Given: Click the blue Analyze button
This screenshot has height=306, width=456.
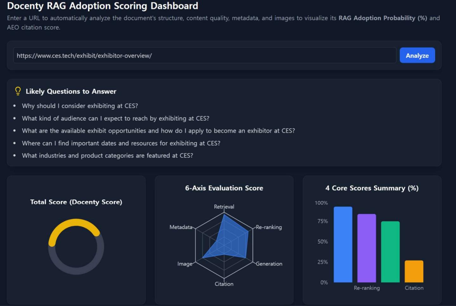Looking at the screenshot, I should (417, 55).
